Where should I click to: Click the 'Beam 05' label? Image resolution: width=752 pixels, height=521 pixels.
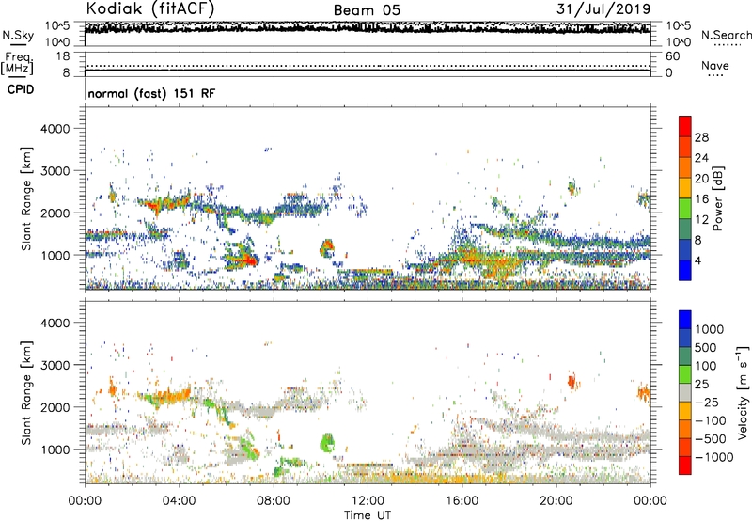(367, 10)
